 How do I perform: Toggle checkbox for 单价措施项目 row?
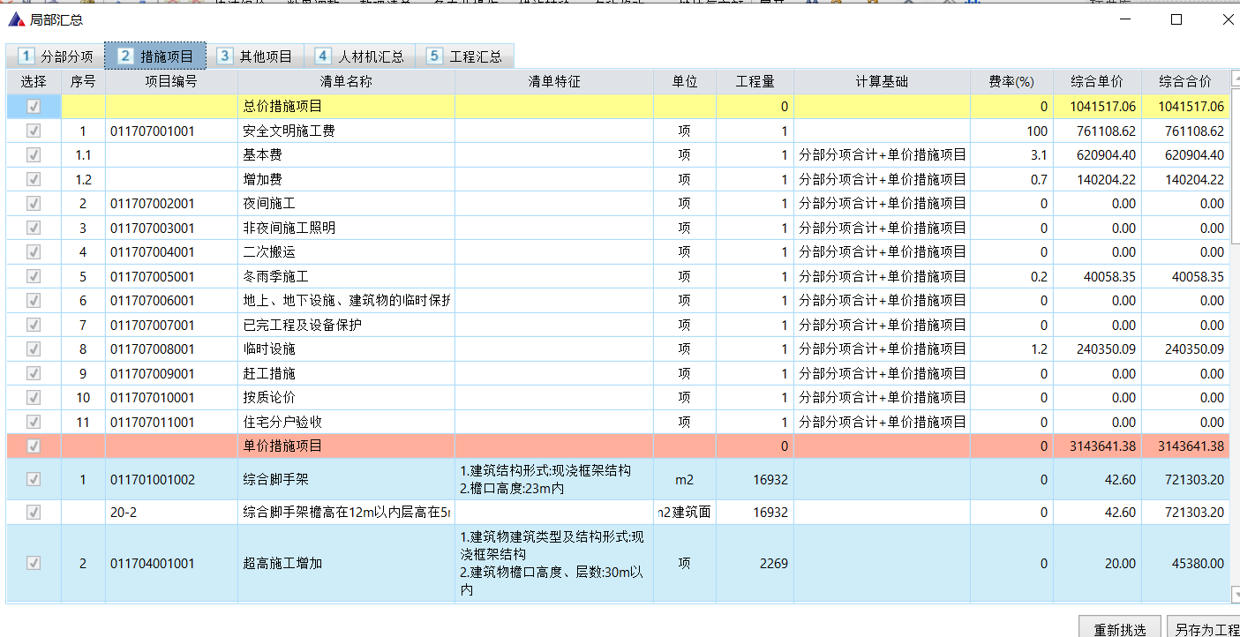pos(34,446)
